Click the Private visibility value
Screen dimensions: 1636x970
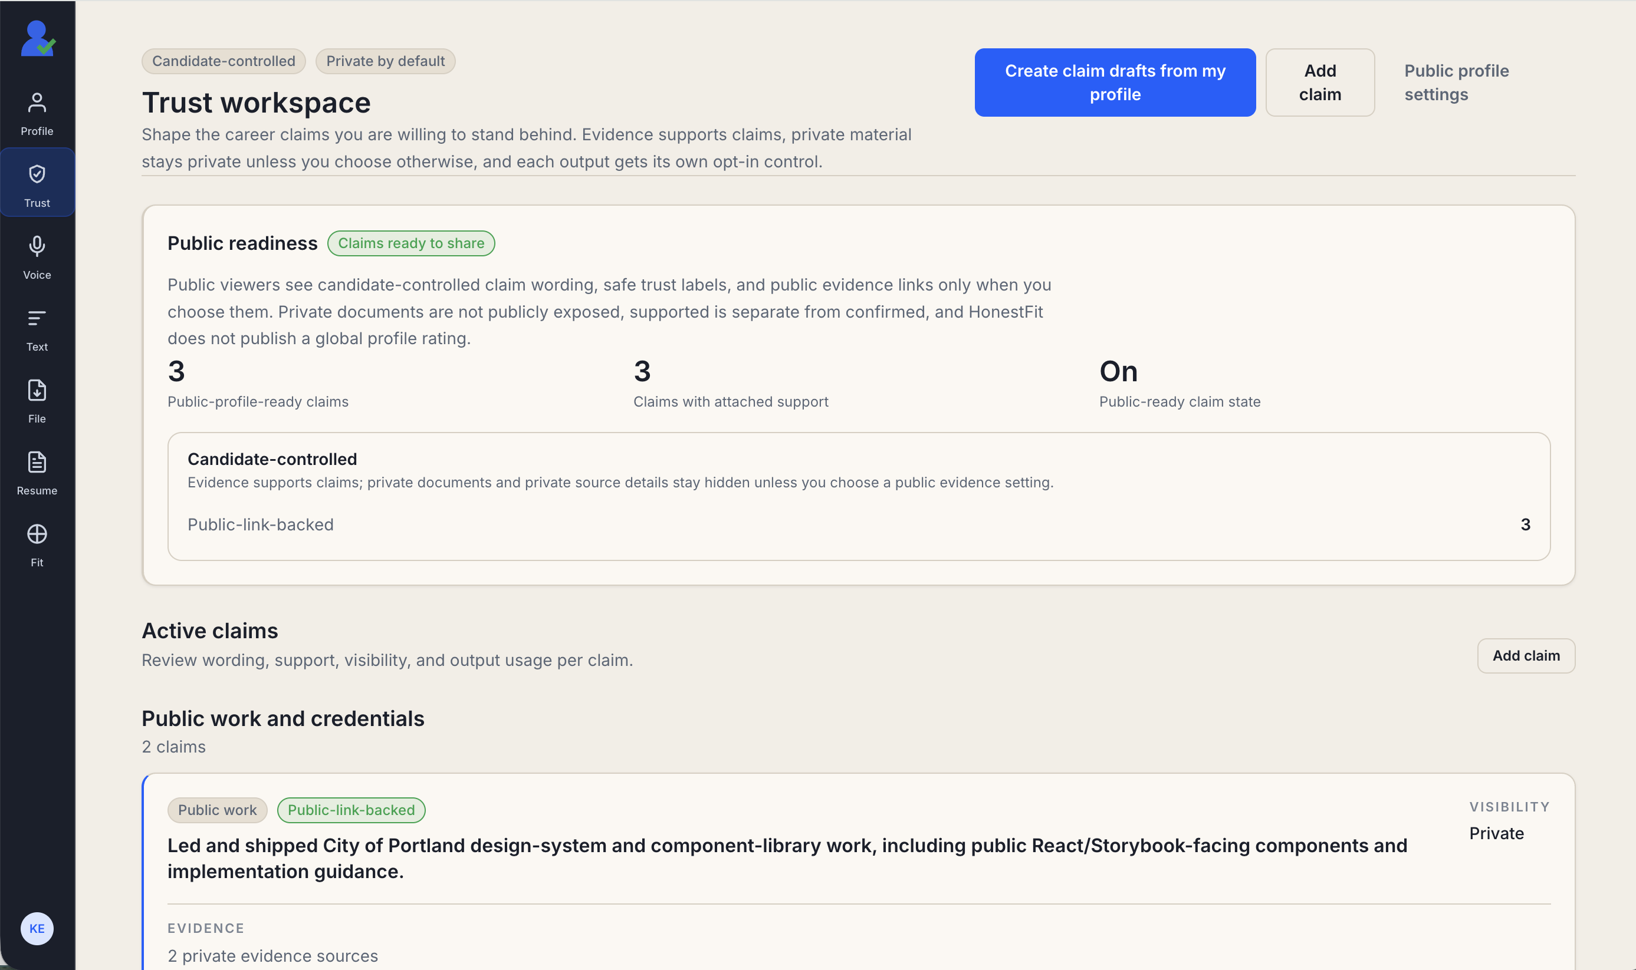click(1496, 833)
